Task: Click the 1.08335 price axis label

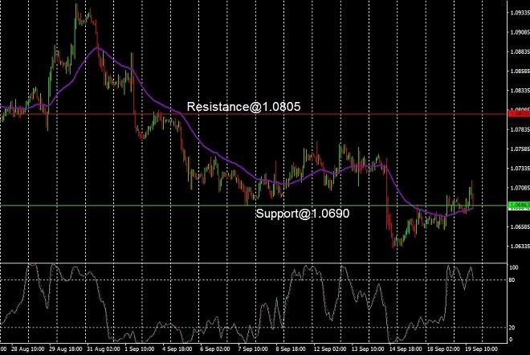Action: click(520, 91)
